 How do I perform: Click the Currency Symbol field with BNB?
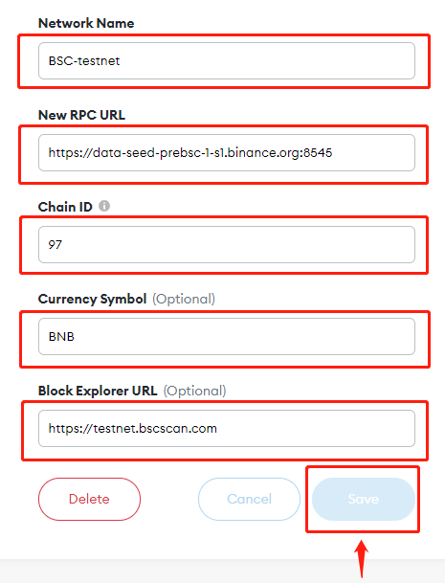(x=227, y=336)
